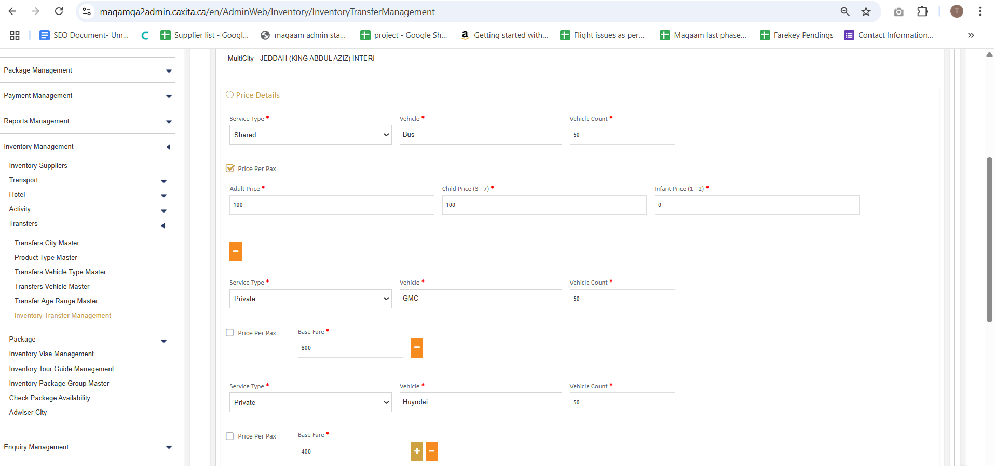Open the browser zoom magnifier icon
The width and height of the screenshot is (994, 466).
point(845,11)
